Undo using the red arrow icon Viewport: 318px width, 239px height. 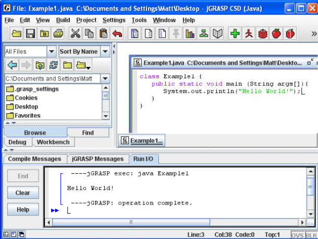(x=117, y=33)
